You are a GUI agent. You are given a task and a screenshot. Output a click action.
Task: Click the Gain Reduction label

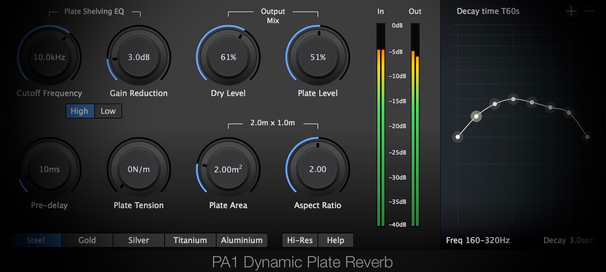point(139,94)
